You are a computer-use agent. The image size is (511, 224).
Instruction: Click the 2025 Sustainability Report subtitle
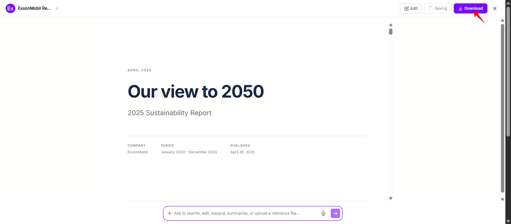pyautogui.click(x=169, y=113)
